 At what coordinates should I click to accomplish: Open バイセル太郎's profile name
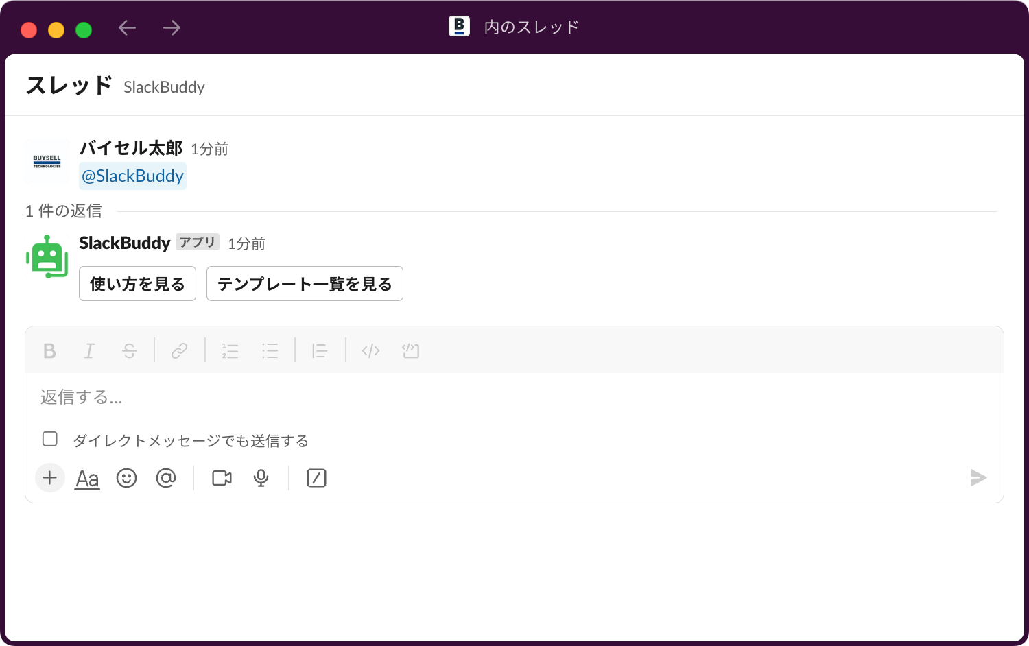[131, 148]
